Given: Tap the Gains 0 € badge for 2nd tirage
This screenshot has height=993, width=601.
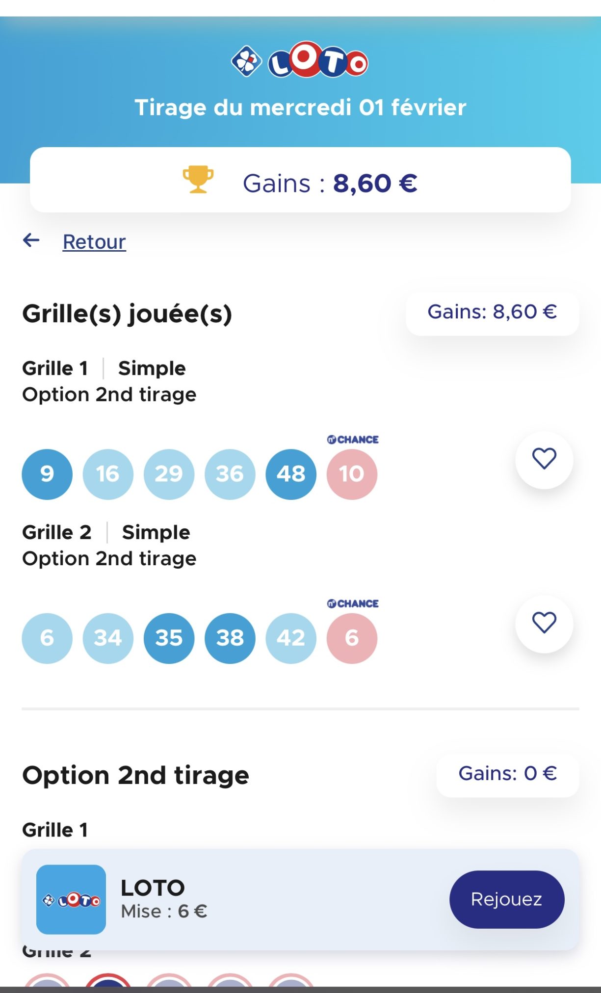Looking at the screenshot, I should [x=507, y=774].
